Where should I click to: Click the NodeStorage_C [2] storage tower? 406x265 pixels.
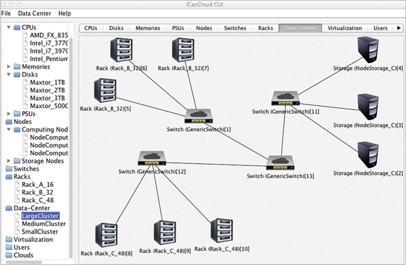(x=368, y=155)
